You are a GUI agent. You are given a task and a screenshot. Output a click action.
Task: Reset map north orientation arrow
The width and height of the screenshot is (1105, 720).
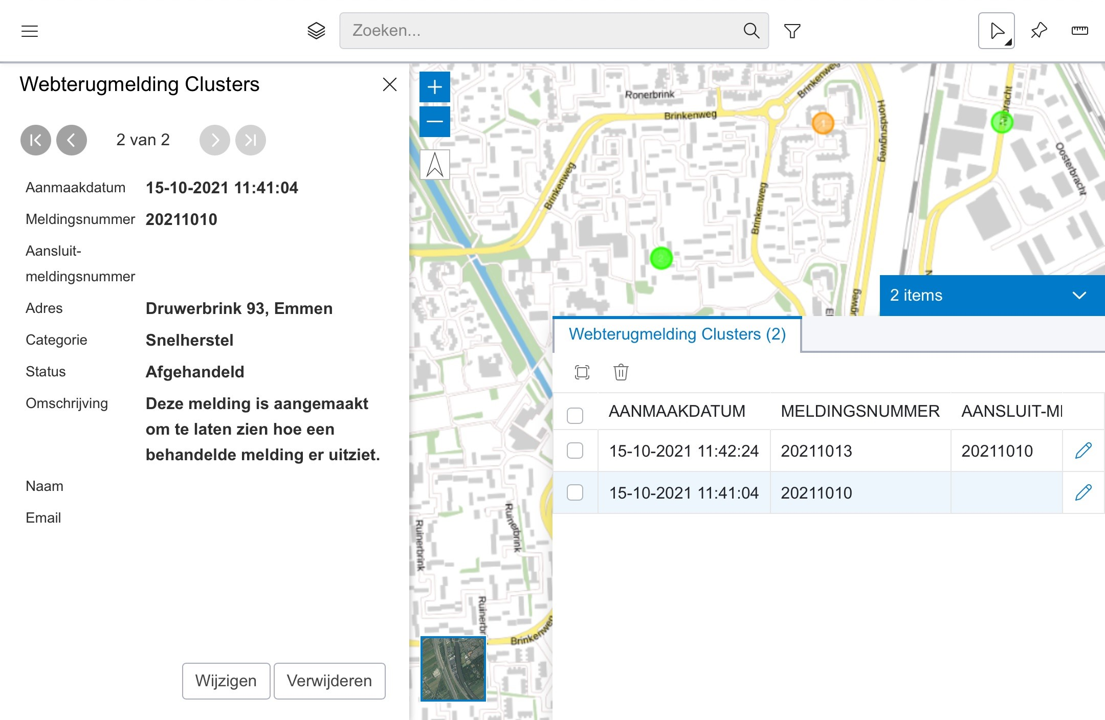coord(434,165)
